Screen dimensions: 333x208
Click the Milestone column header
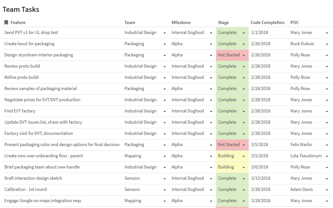[x=181, y=22]
